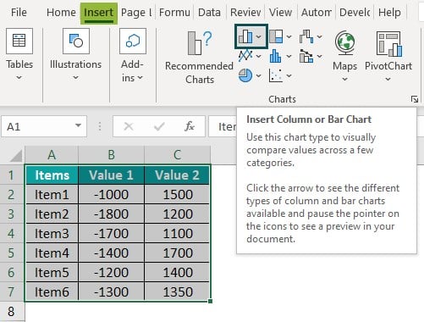This screenshot has height=322, width=424.
Task: Click Insert Column or Bar Chart icon
Action: tap(245, 36)
